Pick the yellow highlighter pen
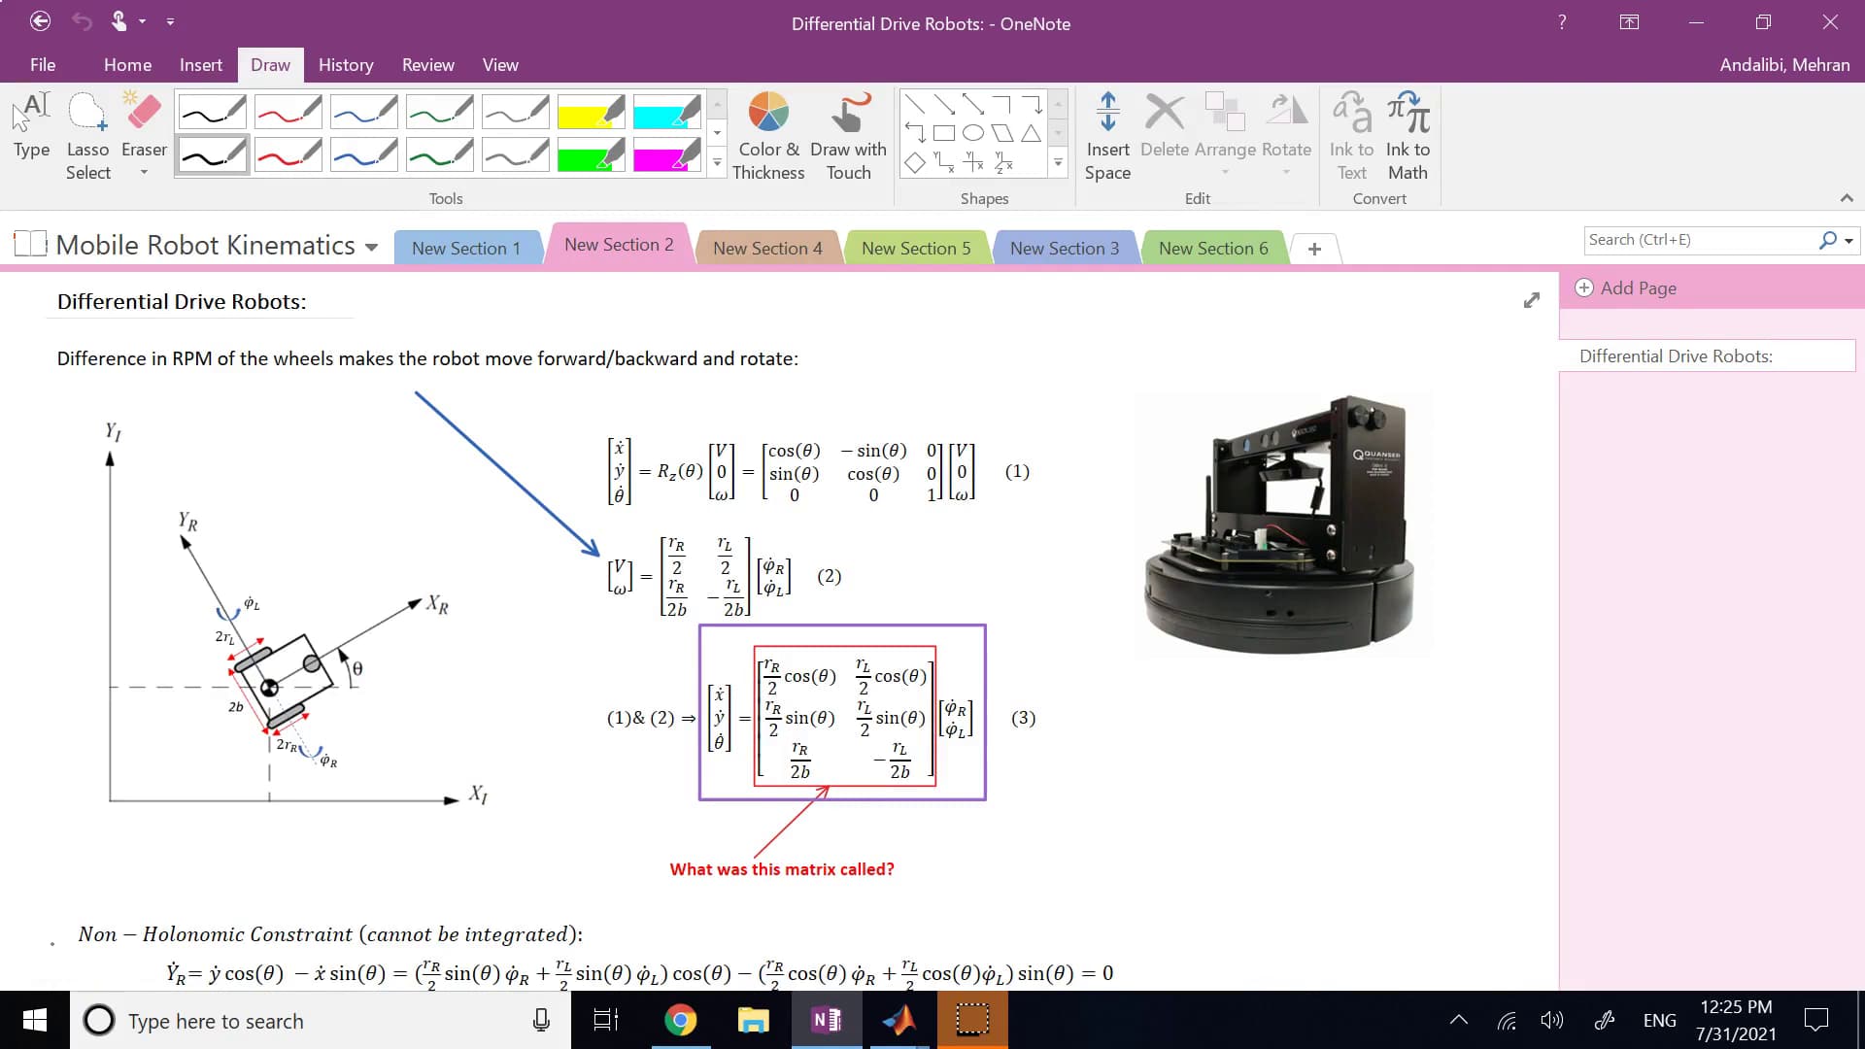The height and width of the screenshot is (1049, 1865). [x=592, y=112]
